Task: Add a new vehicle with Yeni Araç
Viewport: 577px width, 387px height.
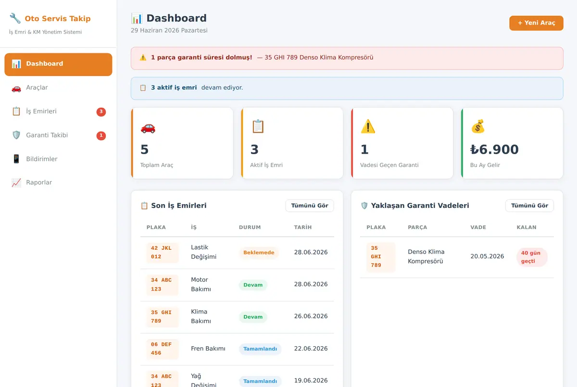Action: coord(536,23)
